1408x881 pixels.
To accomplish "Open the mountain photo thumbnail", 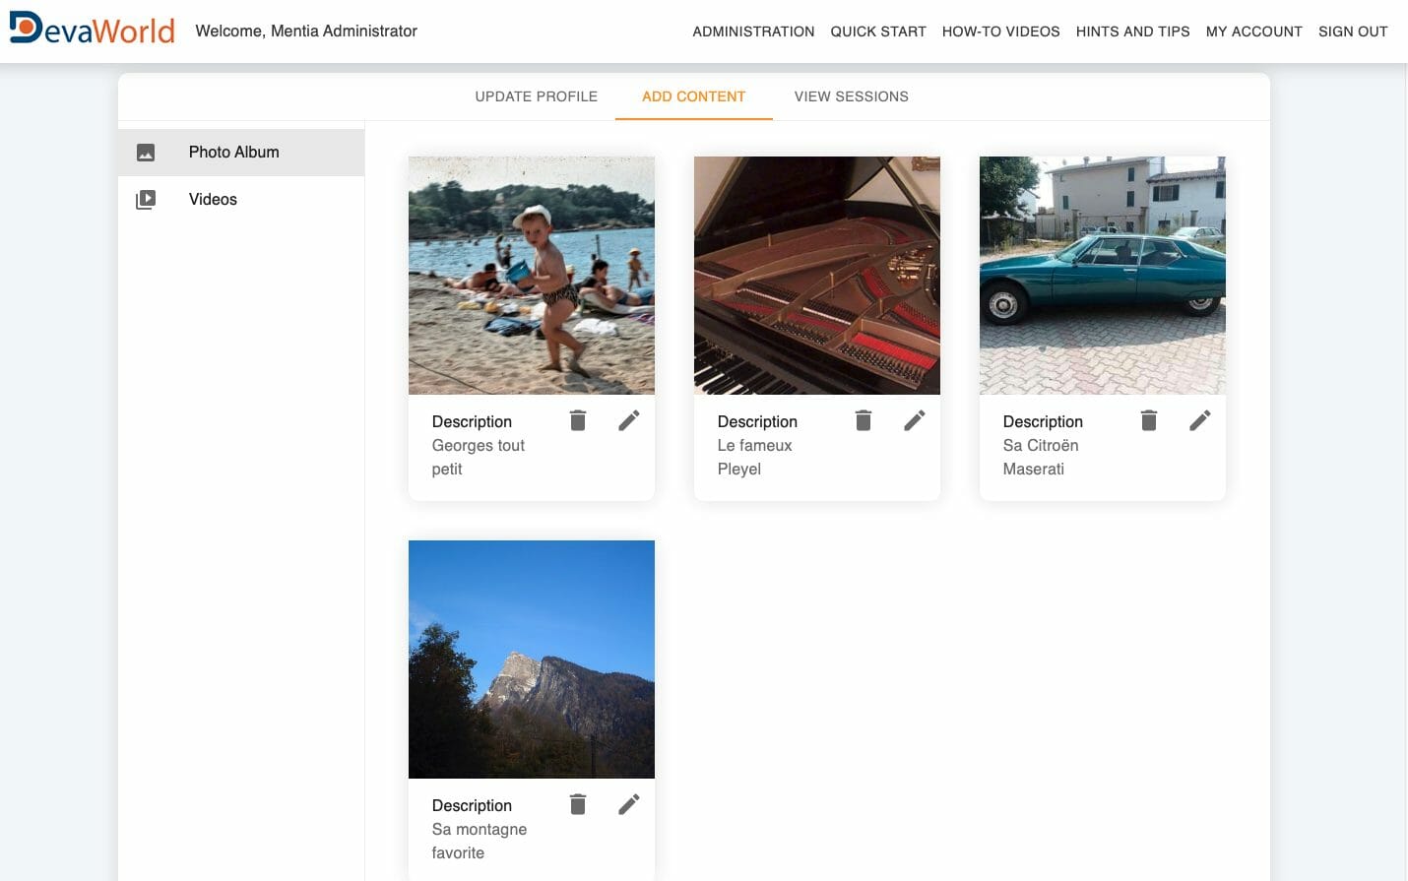I will (532, 660).
